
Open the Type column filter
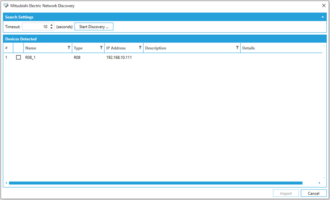coord(101,48)
